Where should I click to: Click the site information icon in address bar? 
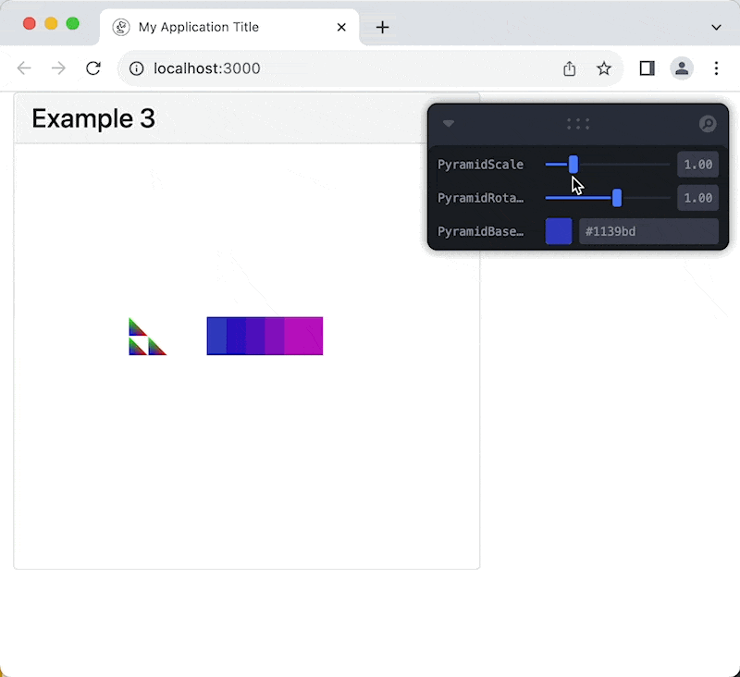tap(136, 68)
